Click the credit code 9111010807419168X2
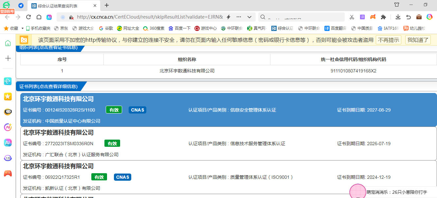437x198 pixels. point(354,71)
